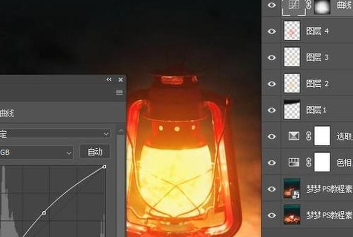Select the 图层 3 thumbnail
This screenshot has width=353, height=237.
292,57
